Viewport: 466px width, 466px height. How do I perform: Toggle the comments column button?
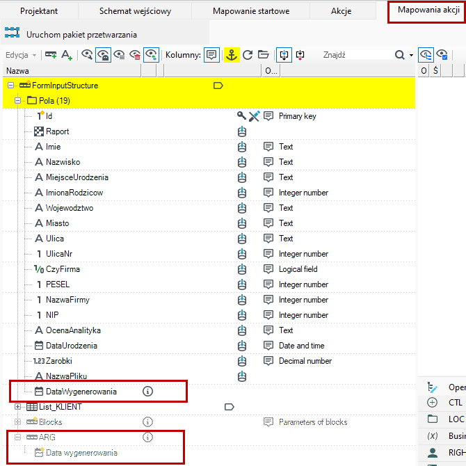(x=211, y=55)
